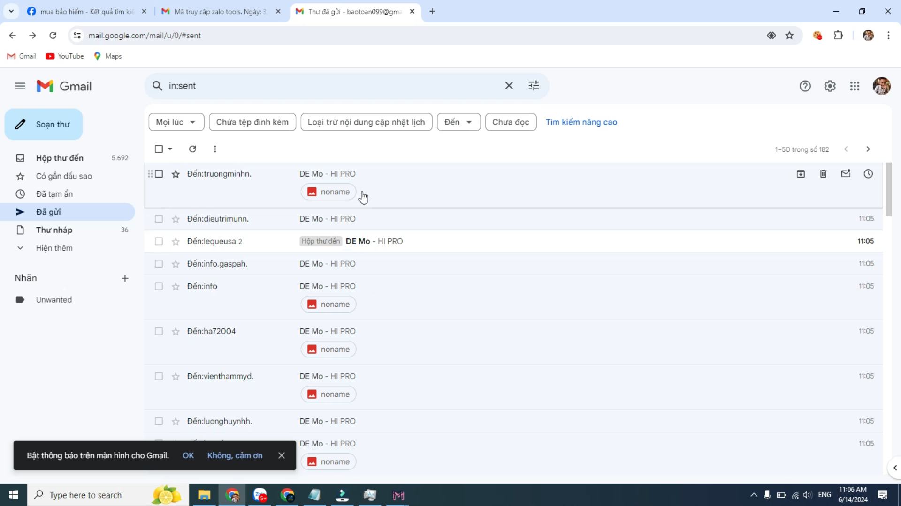This screenshot has width=901, height=506.
Task: Open the Mọi lúc time dropdown
Action: click(x=176, y=122)
